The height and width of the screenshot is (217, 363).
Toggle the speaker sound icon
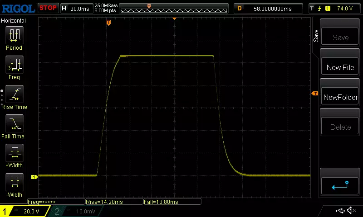(x=351, y=211)
